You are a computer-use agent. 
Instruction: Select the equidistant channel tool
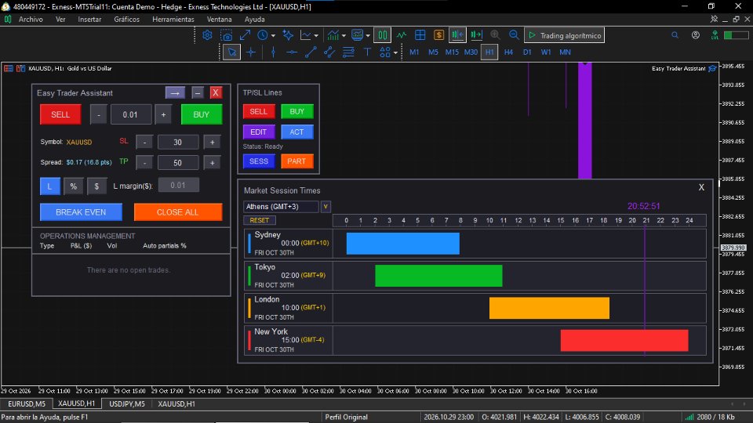[329, 52]
